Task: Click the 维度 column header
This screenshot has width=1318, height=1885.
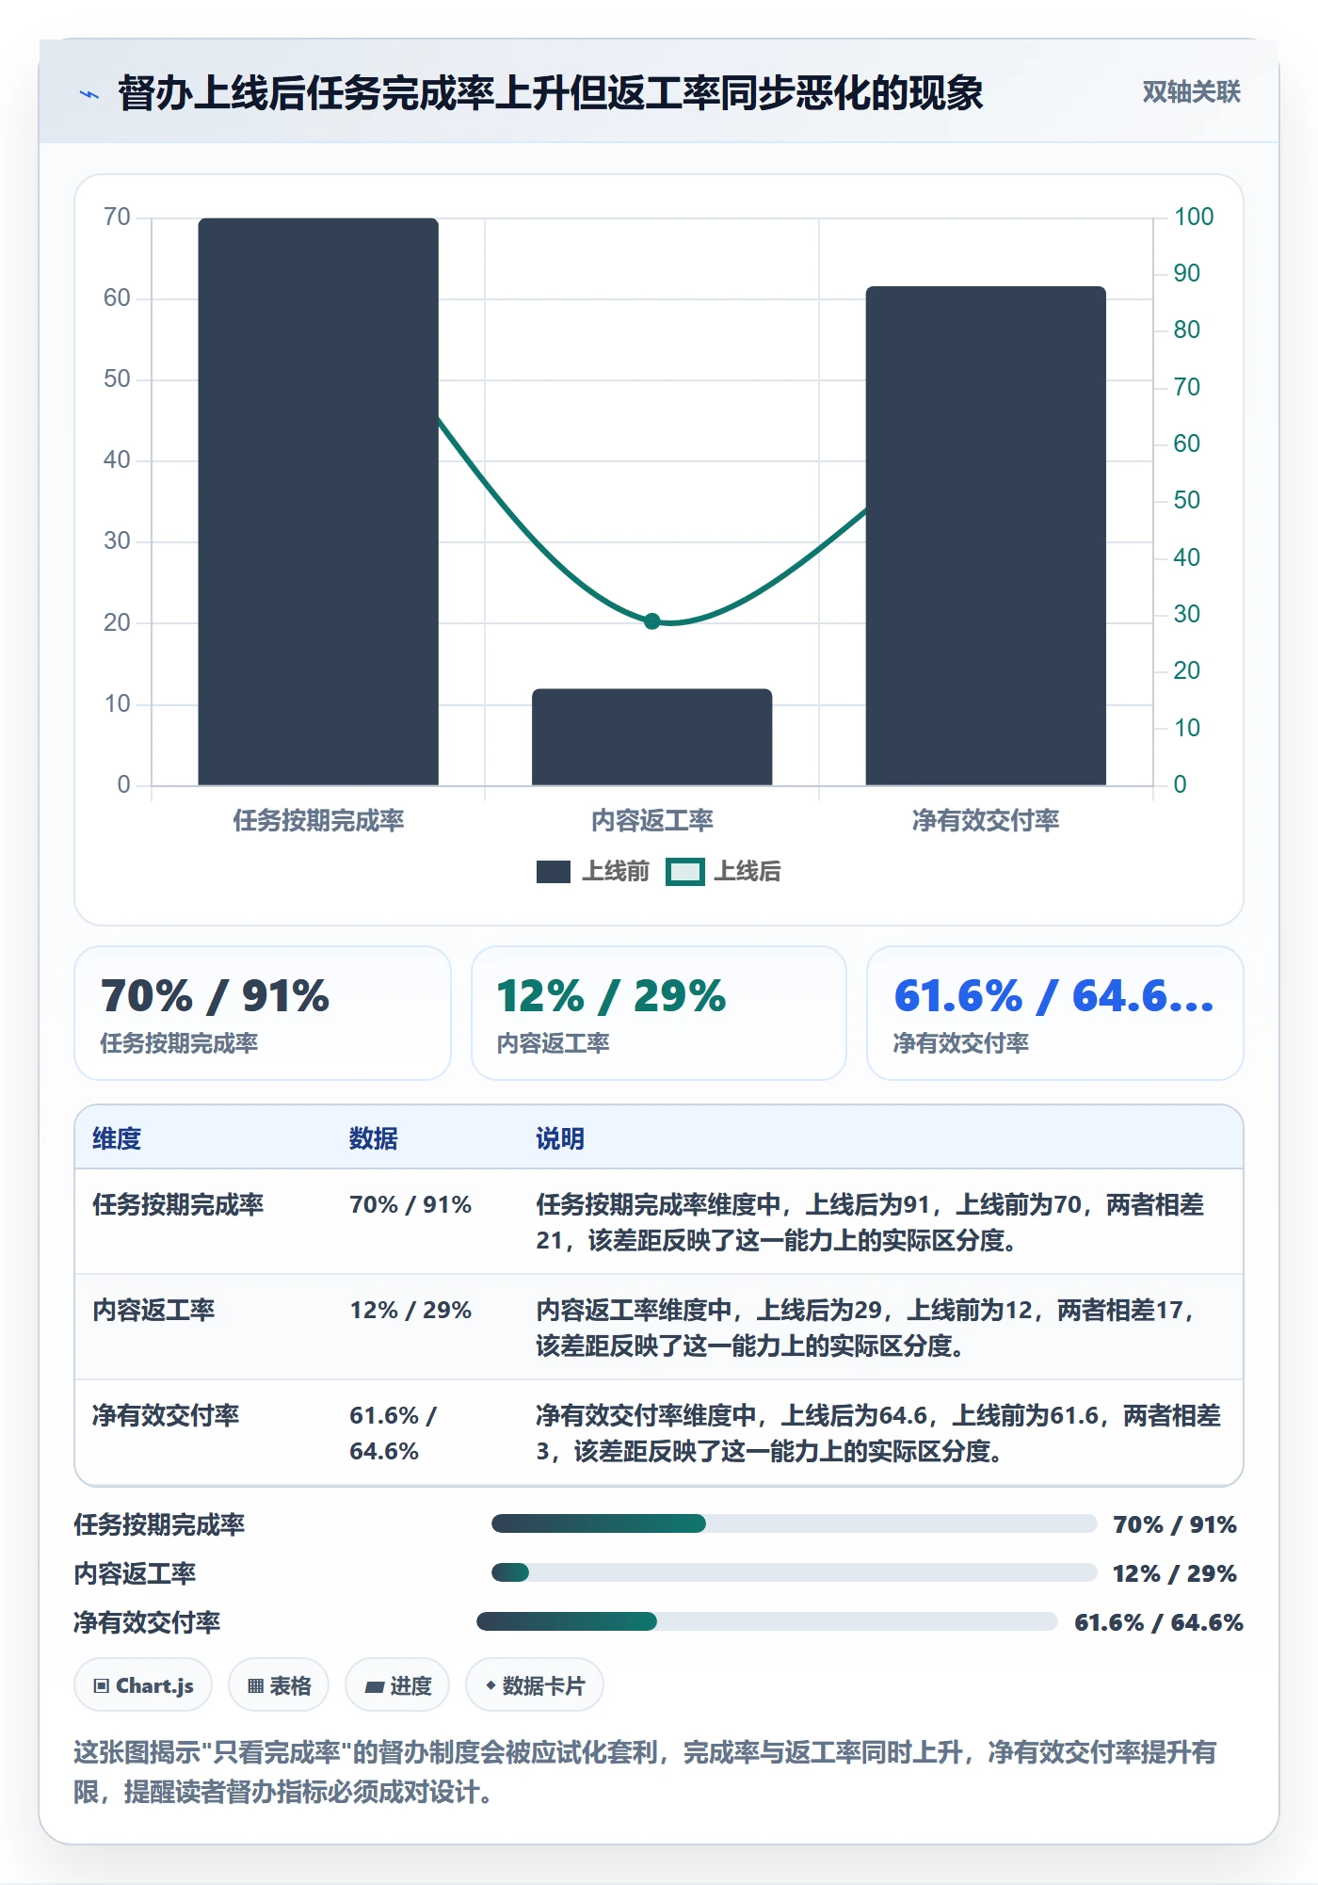Action: tap(117, 1138)
